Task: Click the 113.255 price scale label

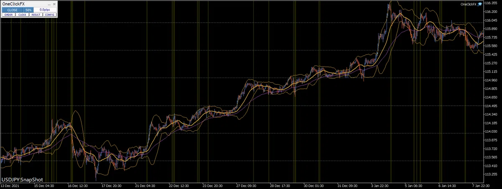Action: 492,174
